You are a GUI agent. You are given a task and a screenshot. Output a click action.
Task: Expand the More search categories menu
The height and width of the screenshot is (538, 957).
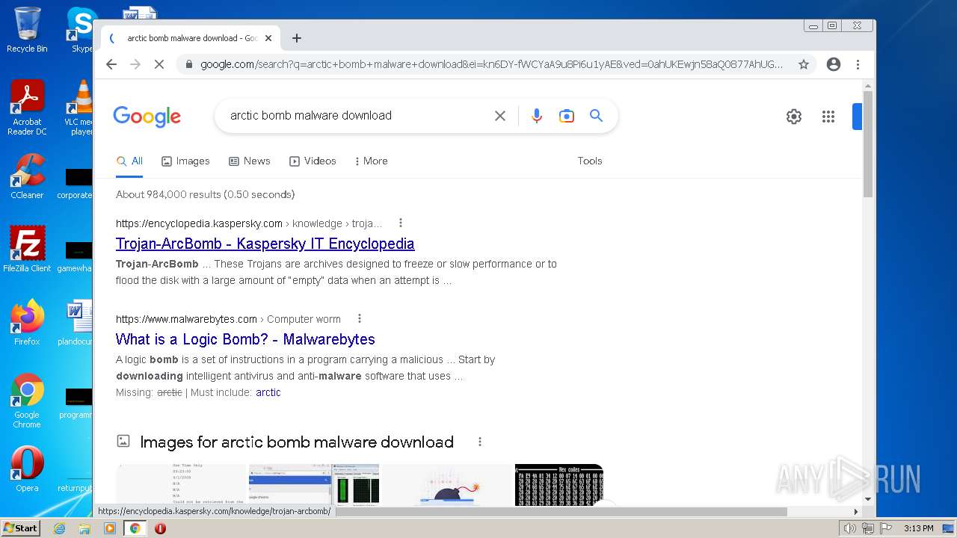tap(371, 161)
